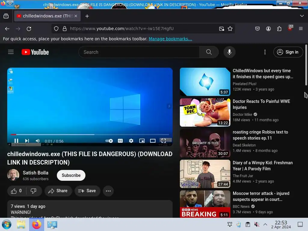The height and width of the screenshot is (231, 308).
Task: Select the chilledwindows.exe YouTube tab
Action: click(x=47, y=16)
